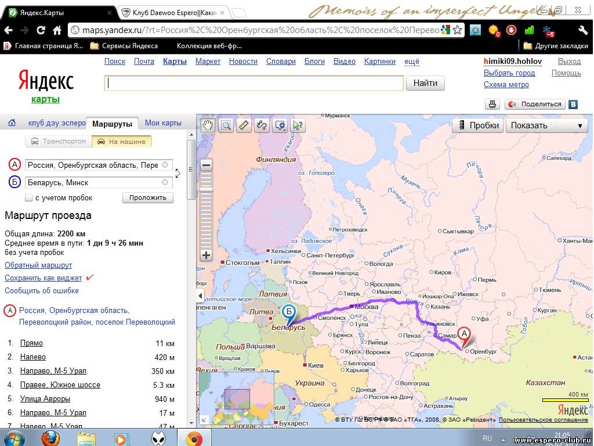The image size is (594, 446).
Task: Enable the с учетом пробок checkbox
Action: click(x=29, y=197)
